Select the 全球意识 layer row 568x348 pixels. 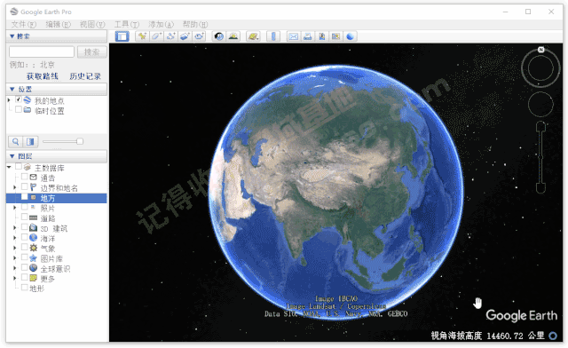coord(57,269)
